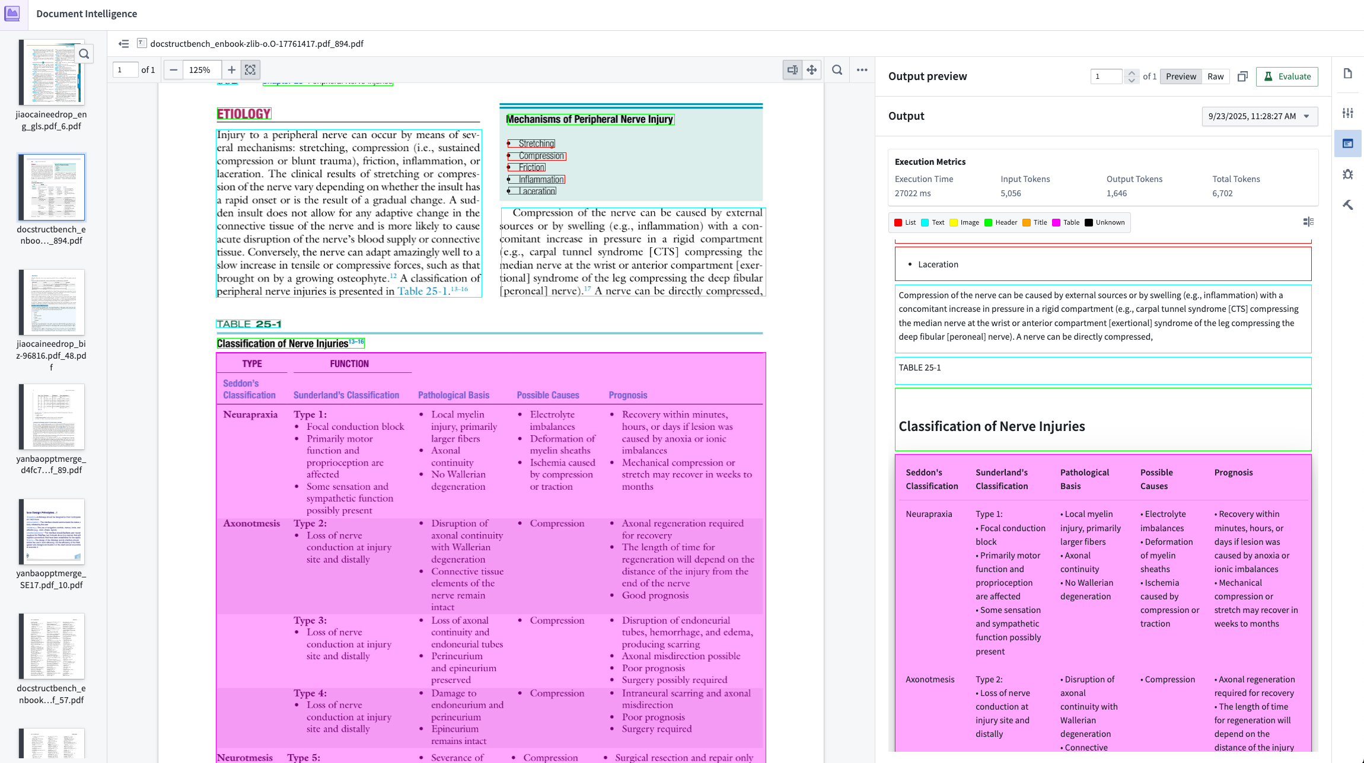Open the more options menu in the viewer toolbar
The height and width of the screenshot is (763, 1364).
tap(862, 69)
